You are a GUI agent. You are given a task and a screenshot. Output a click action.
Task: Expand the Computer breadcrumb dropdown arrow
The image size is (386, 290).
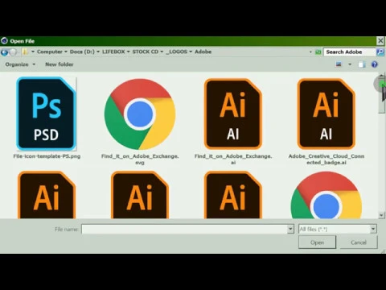point(66,52)
